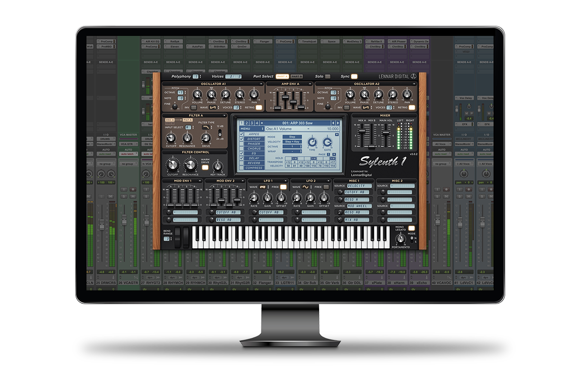Viewport: 581px width, 368px height.
Task: Select PART A button
Action: tap(282, 77)
